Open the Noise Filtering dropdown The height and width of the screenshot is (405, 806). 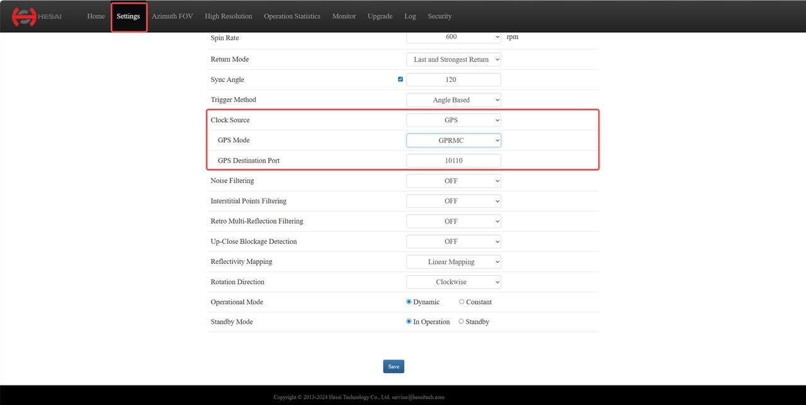(453, 181)
